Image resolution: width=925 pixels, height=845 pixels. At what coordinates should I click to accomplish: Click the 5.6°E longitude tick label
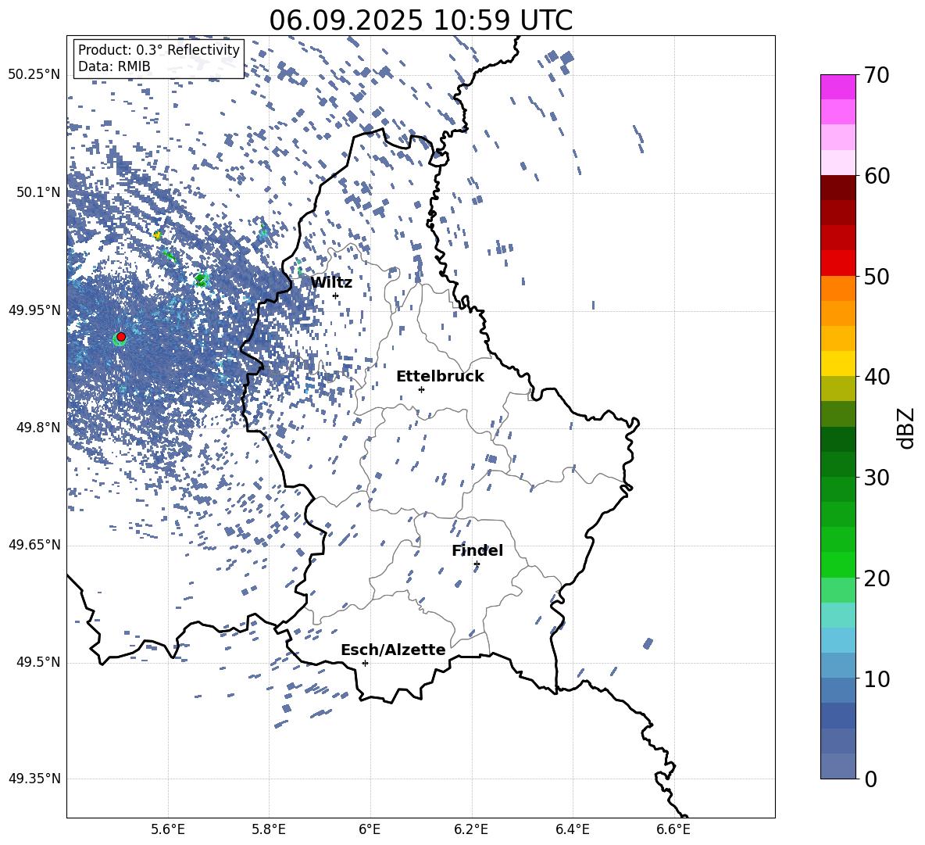click(x=168, y=829)
